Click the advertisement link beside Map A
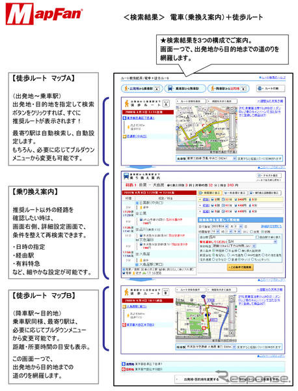298x391 pixels. pos(260,111)
